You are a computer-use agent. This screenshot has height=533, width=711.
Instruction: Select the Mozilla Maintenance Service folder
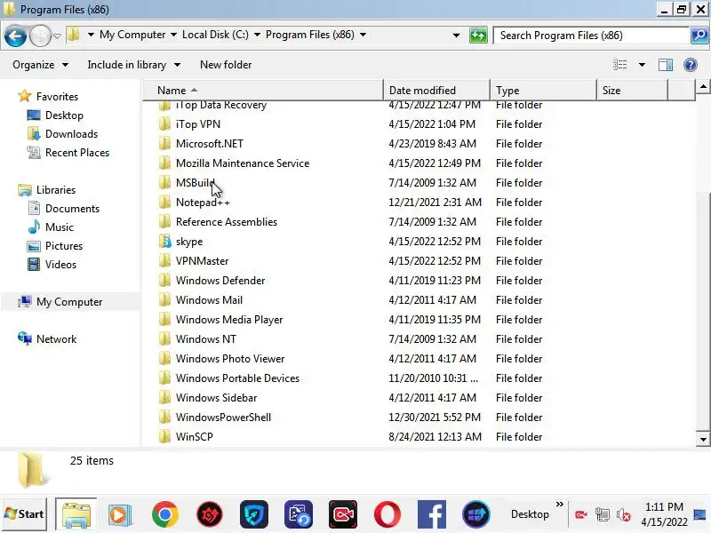pos(243,163)
